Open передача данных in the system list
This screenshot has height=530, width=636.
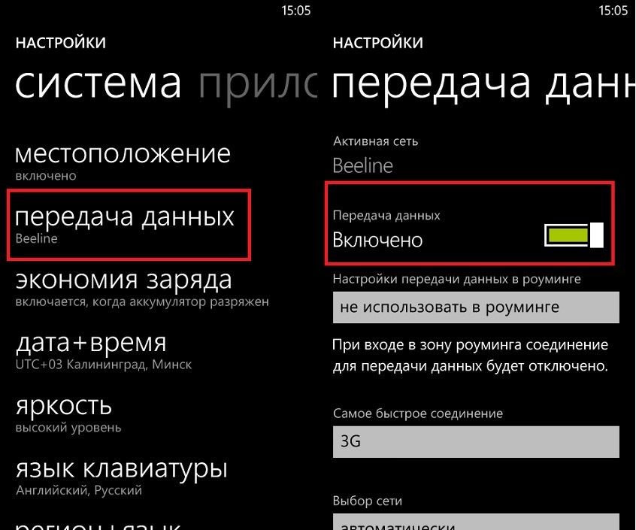click(125, 224)
